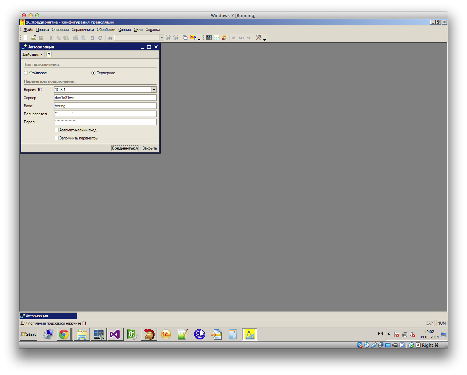Click the Закрыть button
Image resolution: width=467 pixels, height=375 pixels.
tap(150, 148)
